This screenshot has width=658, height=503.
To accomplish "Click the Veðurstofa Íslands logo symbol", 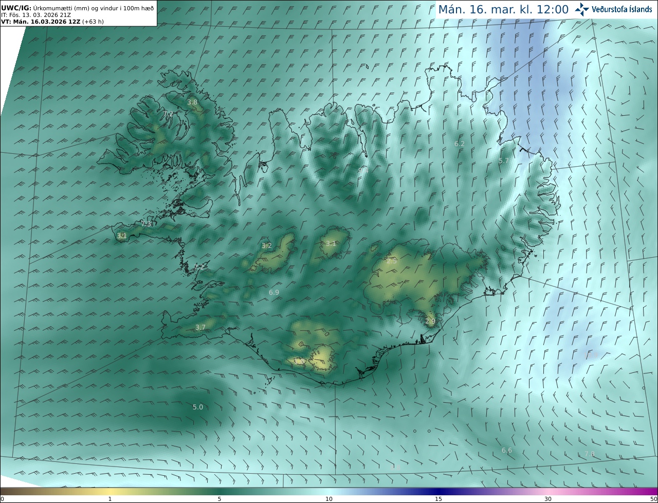I will pyautogui.click(x=582, y=9).
